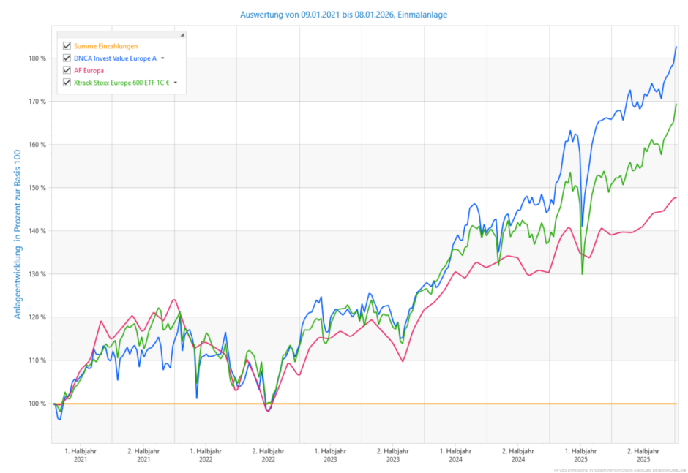Click the '1. Halbjahr 2023' X-axis label
Screen dimensions: 688x473
click(x=331, y=455)
